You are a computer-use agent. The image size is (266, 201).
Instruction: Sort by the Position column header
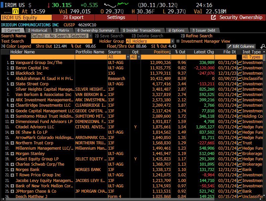[x=162, y=52]
